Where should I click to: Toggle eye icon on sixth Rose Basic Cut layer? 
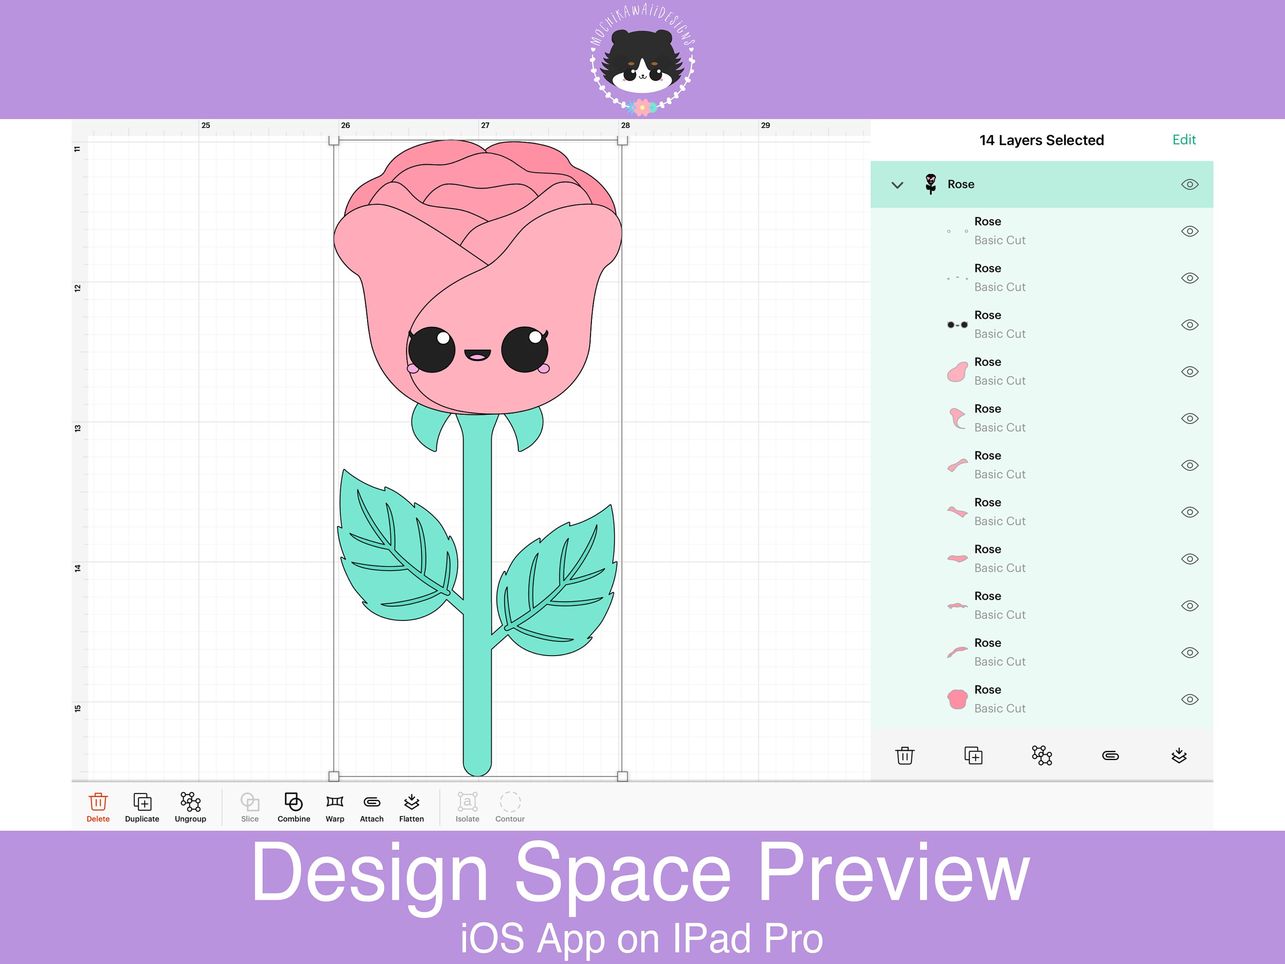1190,465
